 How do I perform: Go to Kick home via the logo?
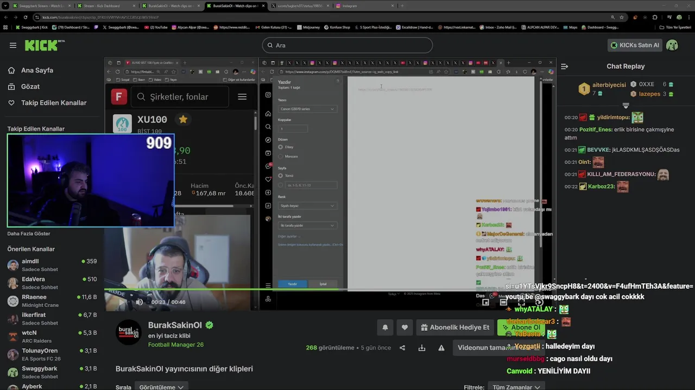[x=44, y=45]
